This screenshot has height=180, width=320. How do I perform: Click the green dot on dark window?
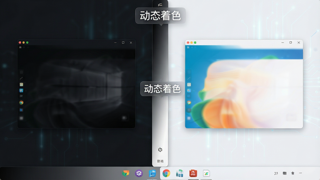27,42
